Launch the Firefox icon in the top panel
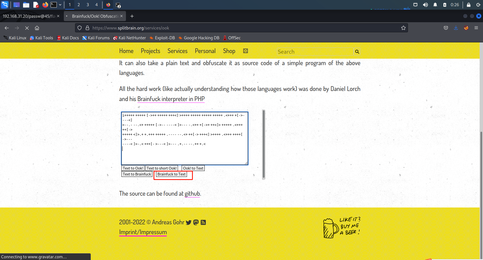This screenshot has width=483, height=260. 45,5
